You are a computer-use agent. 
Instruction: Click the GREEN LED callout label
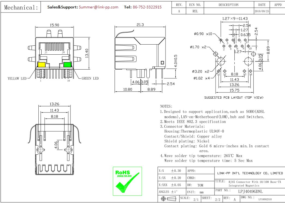coord(90,78)
